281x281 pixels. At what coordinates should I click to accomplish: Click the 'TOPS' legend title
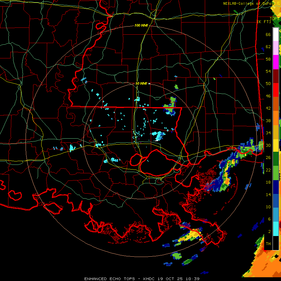click(x=274, y=19)
